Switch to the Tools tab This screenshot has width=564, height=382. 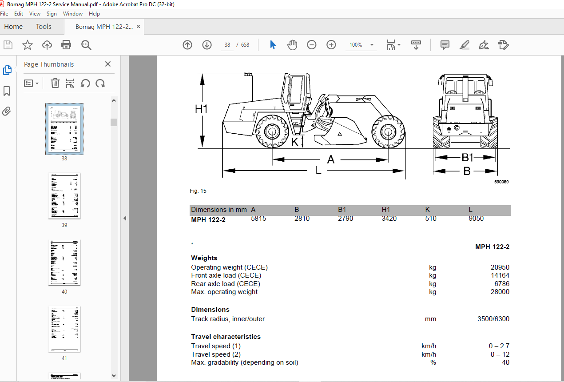[x=44, y=27]
